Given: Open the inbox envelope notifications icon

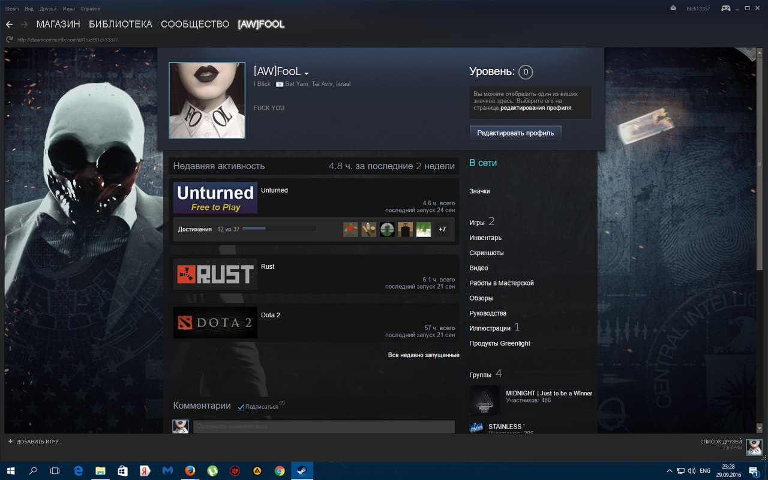Looking at the screenshot, I should pyautogui.click(x=673, y=8).
